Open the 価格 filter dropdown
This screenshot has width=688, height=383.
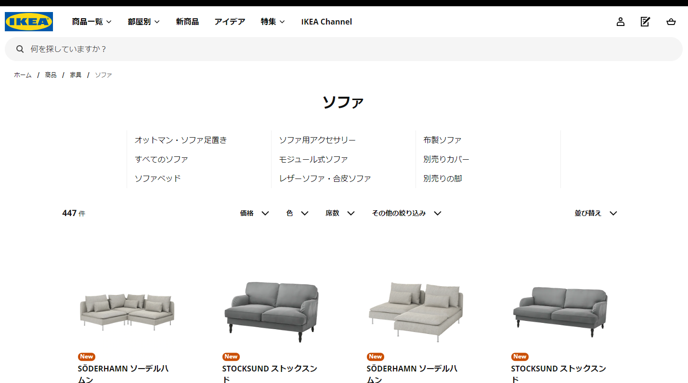click(x=255, y=213)
